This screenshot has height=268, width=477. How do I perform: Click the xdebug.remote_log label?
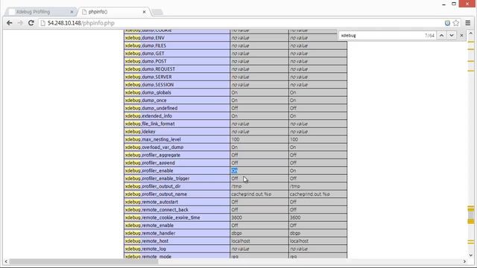[x=146, y=249]
